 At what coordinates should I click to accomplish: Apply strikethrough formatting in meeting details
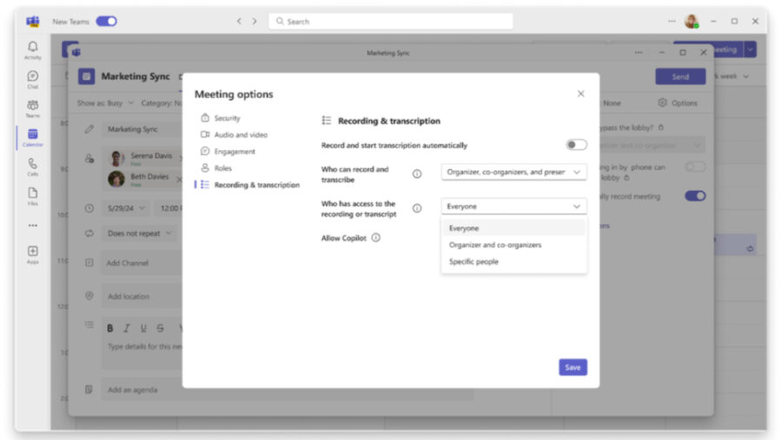coord(160,328)
